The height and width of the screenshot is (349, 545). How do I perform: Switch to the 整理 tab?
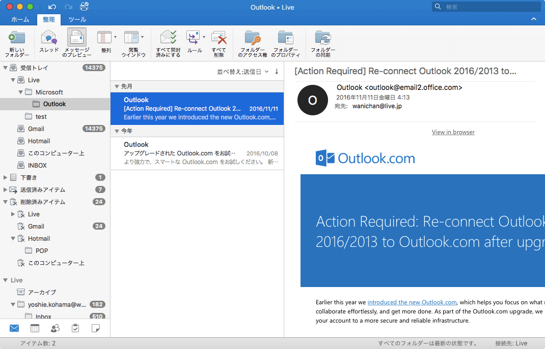click(x=49, y=19)
